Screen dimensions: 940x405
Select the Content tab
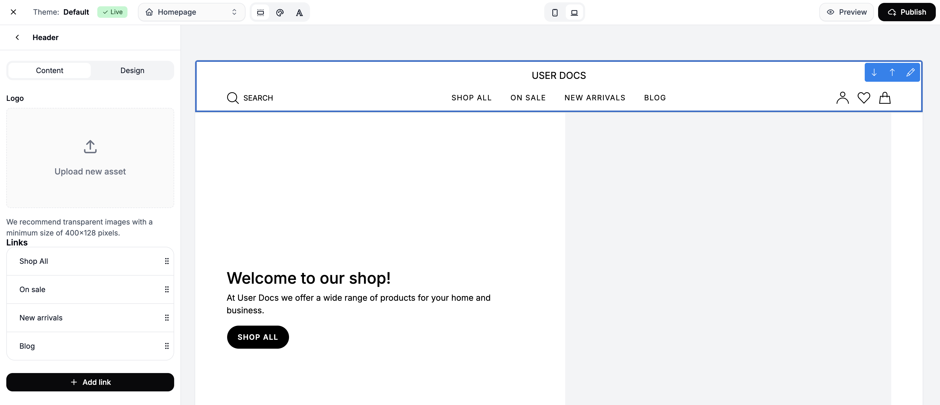(x=49, y=70)
